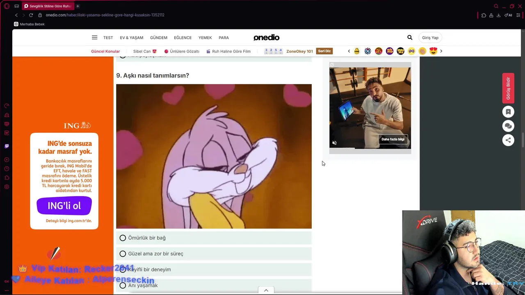Screen dimensions: 525x295
Task: Click the Seri Diz button
Action: point(324,51)
